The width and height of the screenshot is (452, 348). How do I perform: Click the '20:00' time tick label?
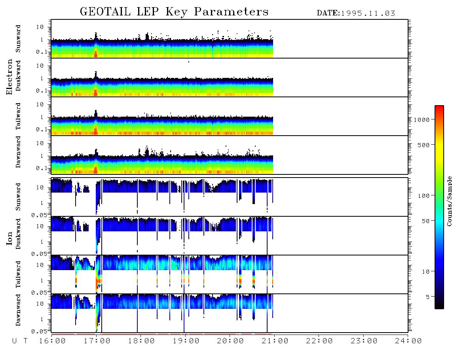(x=230, y=341)
